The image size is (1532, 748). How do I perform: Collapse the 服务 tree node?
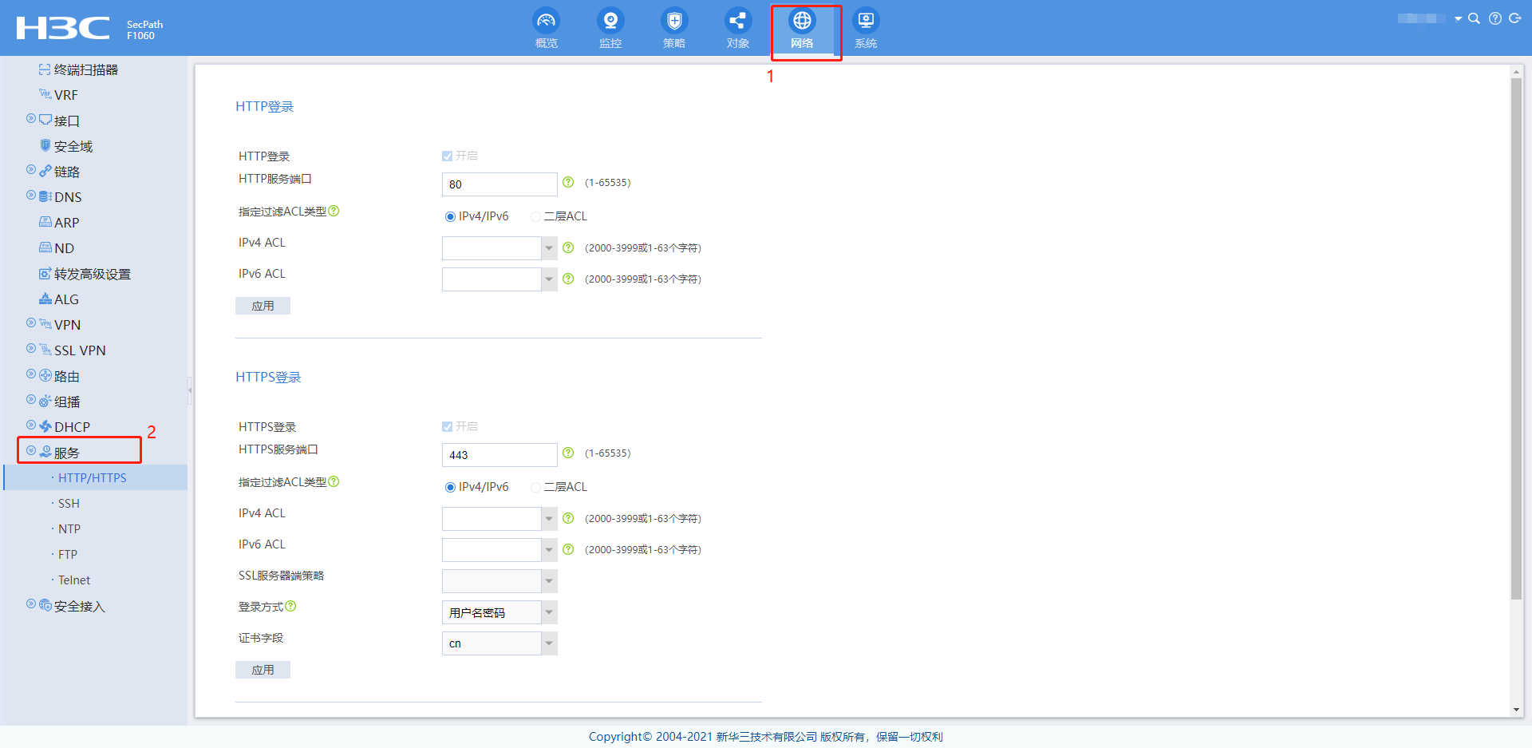[31, 451]
